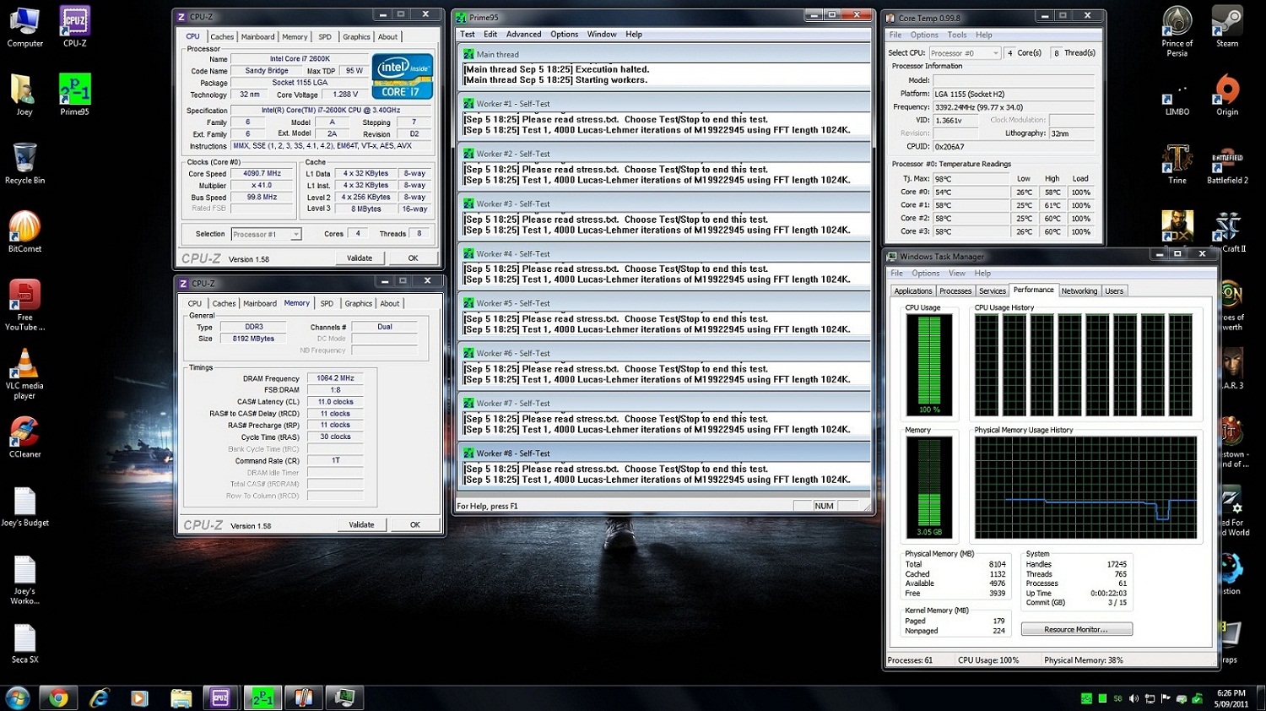Click the DRAM Frequency 1064.2 MHz value
The width and height of the screenshot is (1266, 711).
point(335,378)
